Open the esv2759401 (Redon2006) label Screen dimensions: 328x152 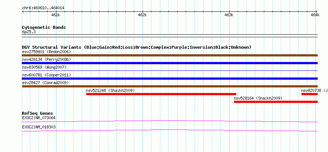[x=46, y=52]
